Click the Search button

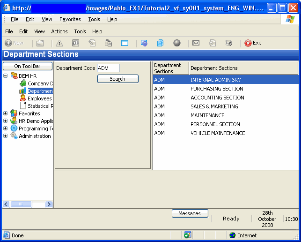(x=118, y=79)
